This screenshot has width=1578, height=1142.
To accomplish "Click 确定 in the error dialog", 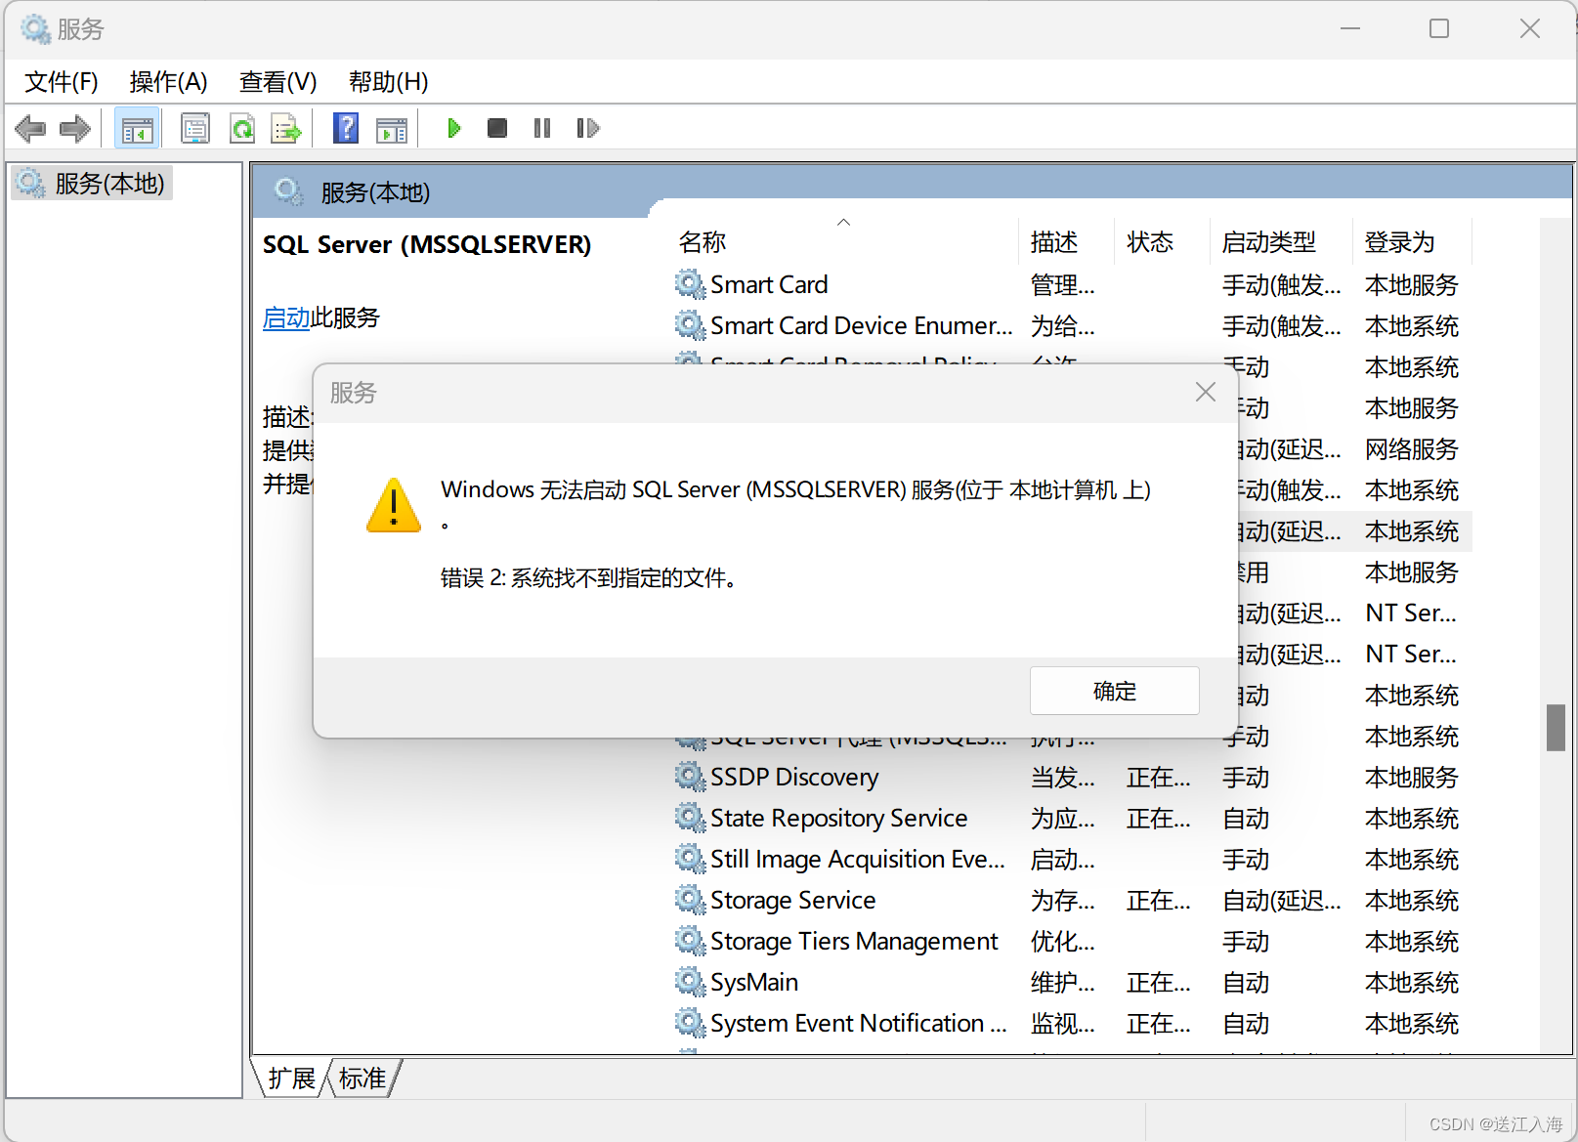I will click(1115, 691).
